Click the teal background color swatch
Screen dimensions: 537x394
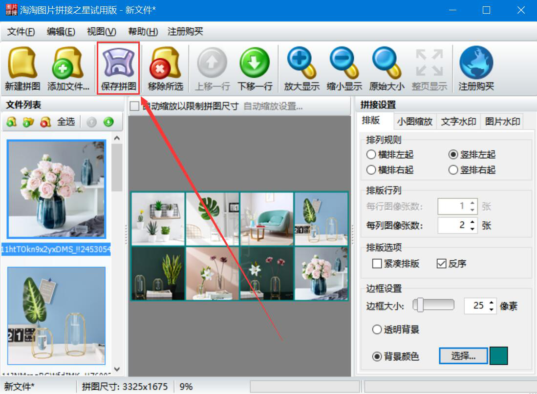tap(498, 355)
